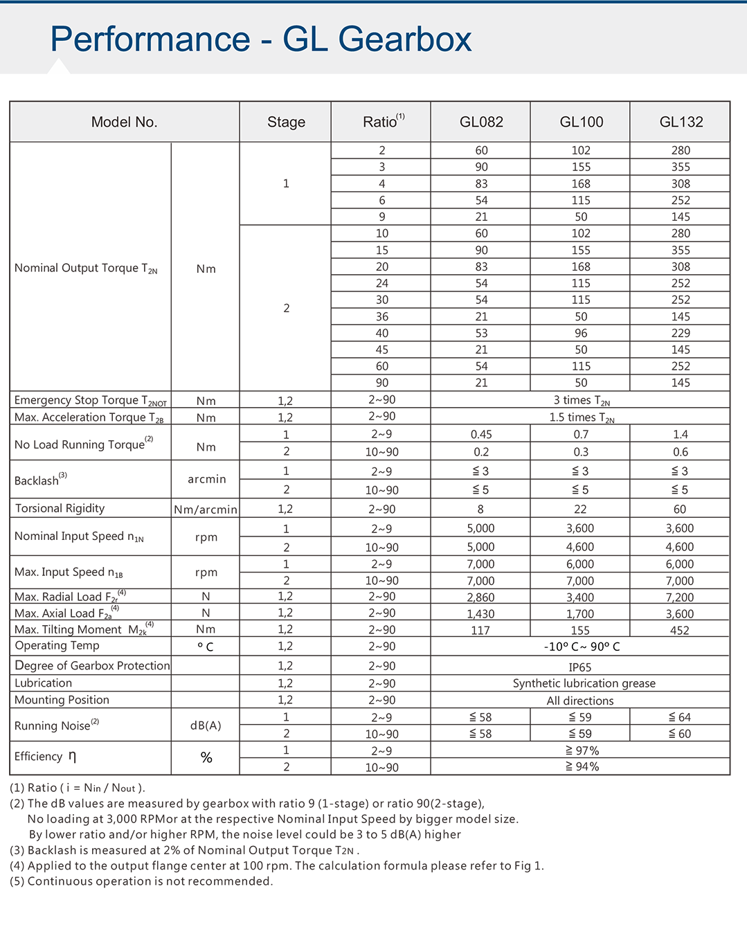Select the Synthetic lubrication grease cell
Image resolution: width=747 pixels, height=929 pixels.
pyautogui.click(x=580, y=683)
